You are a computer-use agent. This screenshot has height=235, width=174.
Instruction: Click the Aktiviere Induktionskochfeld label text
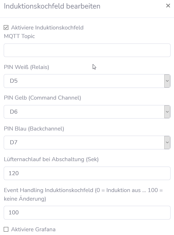click(x=47, y=28)
